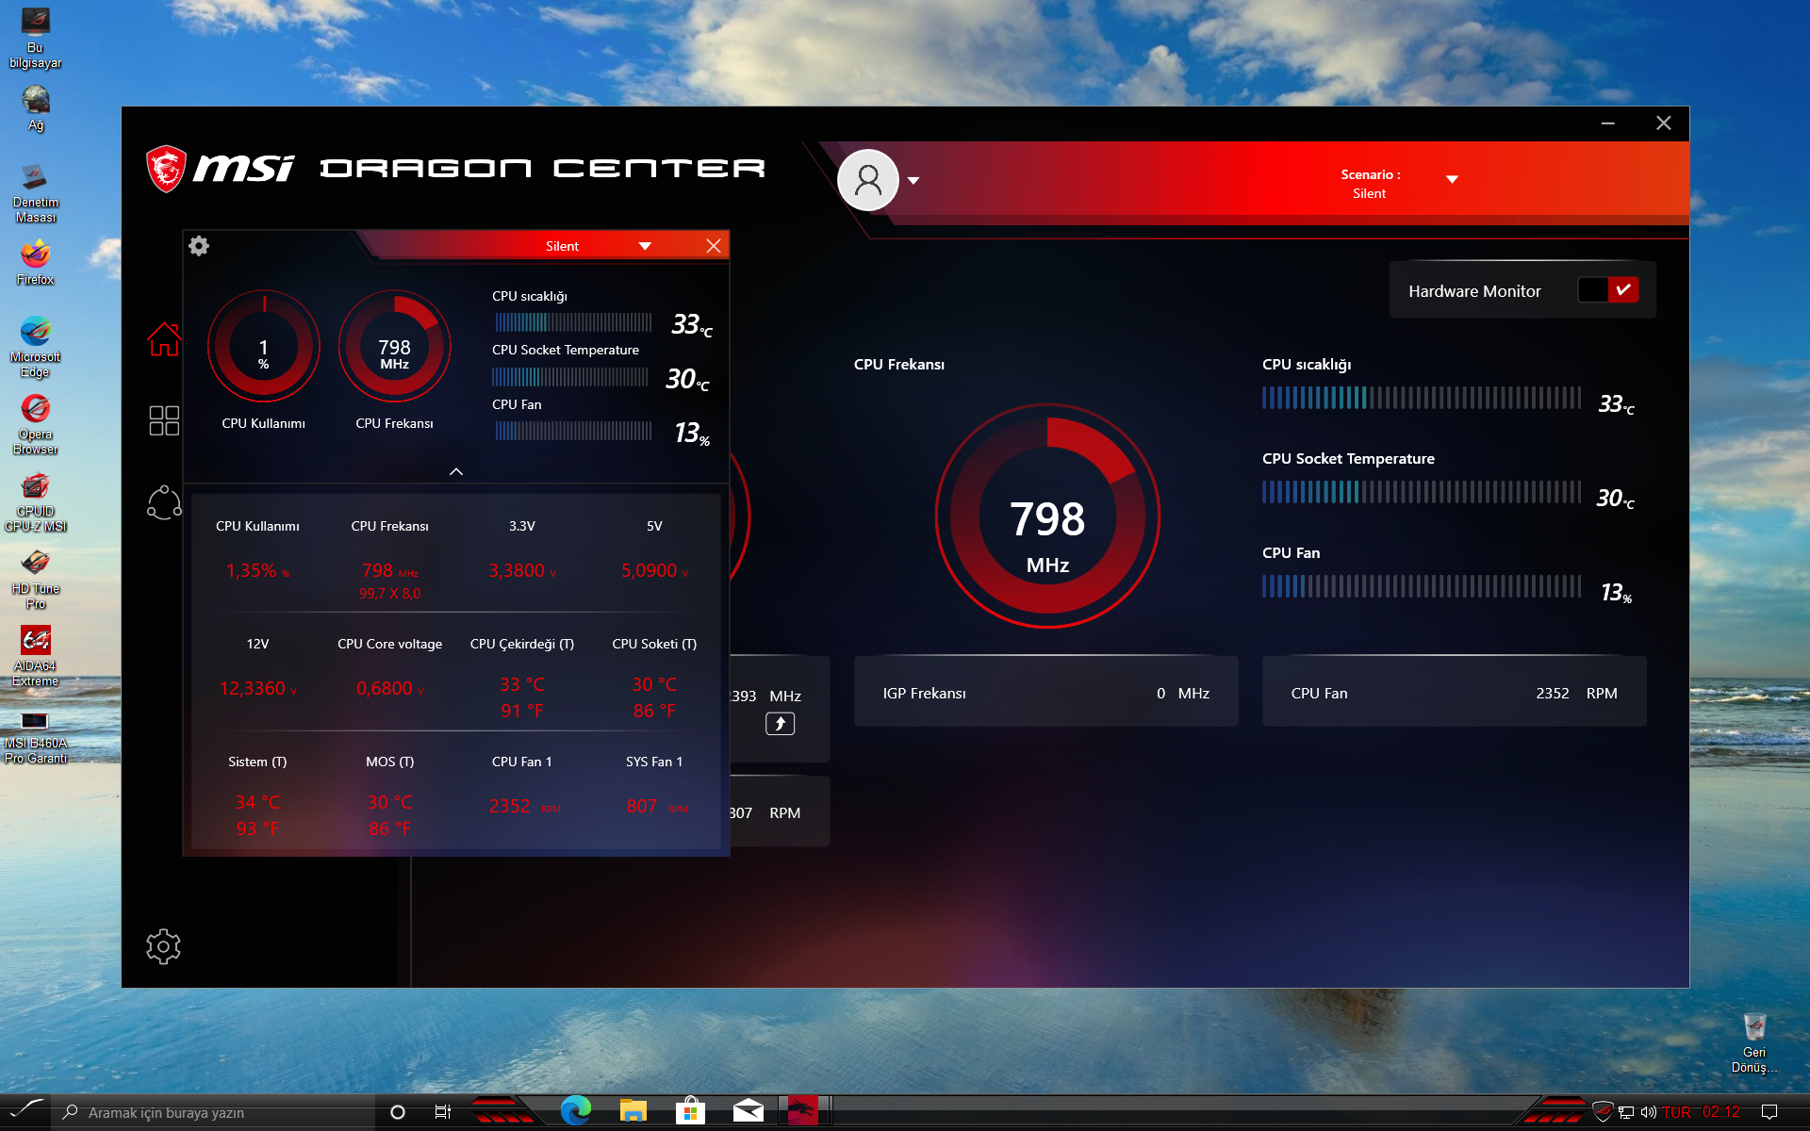Select the IGP Frekansı 0 MHz card
Viewport: 1810px width, 1131px height.
point(1046,692)
